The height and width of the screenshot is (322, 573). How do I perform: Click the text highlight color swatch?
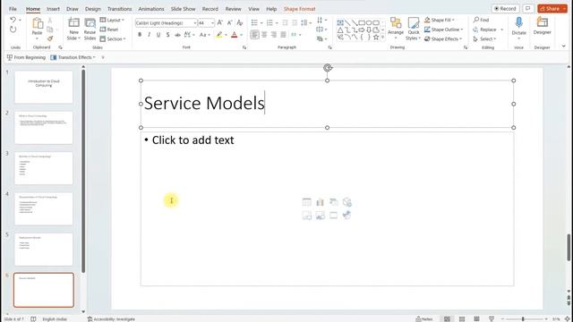218,35
